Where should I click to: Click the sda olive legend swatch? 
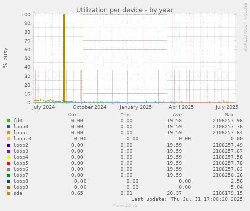9,193
